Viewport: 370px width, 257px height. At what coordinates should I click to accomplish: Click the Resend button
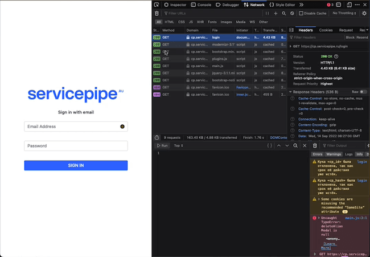pyautogui.click(x=362, y=37)
